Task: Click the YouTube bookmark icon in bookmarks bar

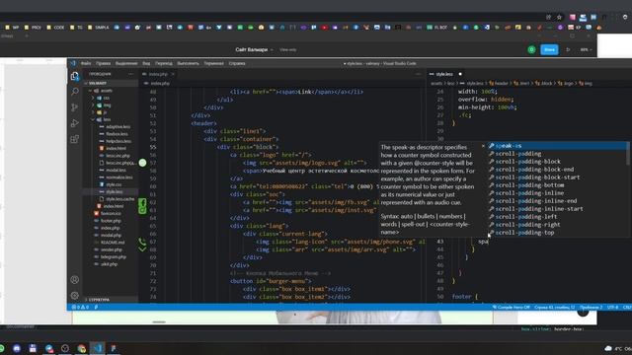Action: 325,28
